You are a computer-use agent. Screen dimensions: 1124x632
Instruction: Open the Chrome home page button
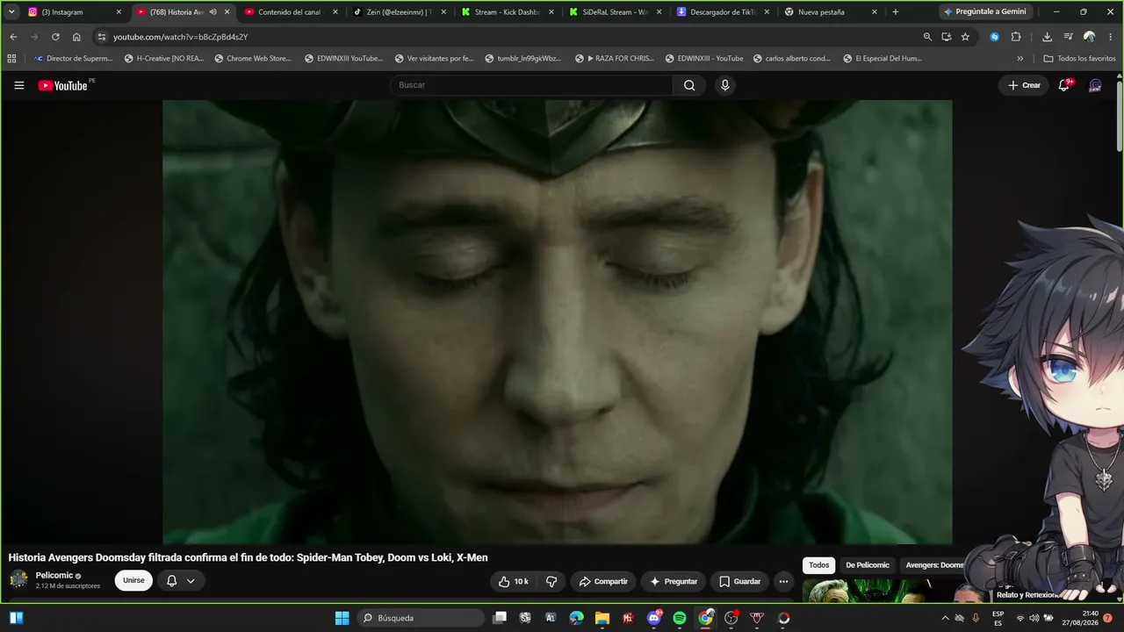click(76, 37)
